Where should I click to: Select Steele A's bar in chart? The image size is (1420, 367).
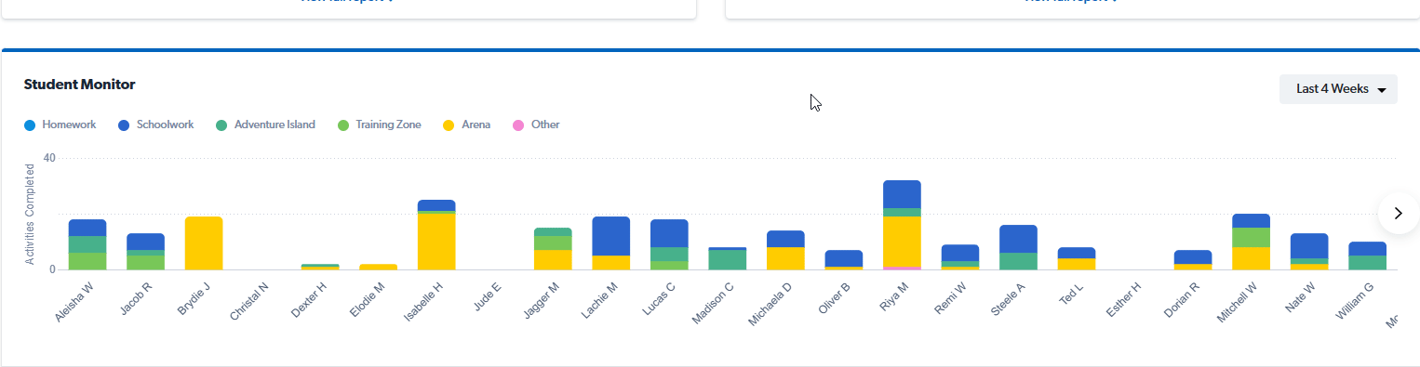(1018, 247)
